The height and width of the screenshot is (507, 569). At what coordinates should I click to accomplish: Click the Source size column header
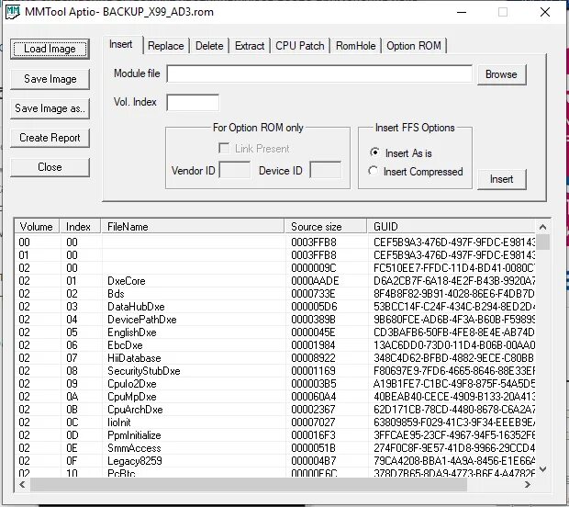coord(326,227)
